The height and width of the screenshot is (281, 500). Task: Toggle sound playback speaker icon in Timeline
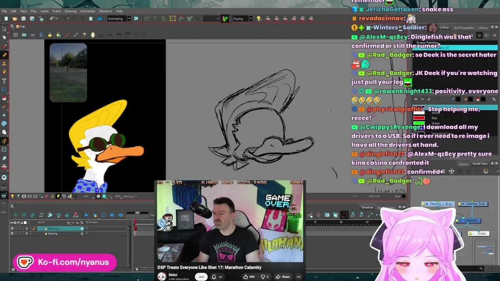tap(112, 215)
